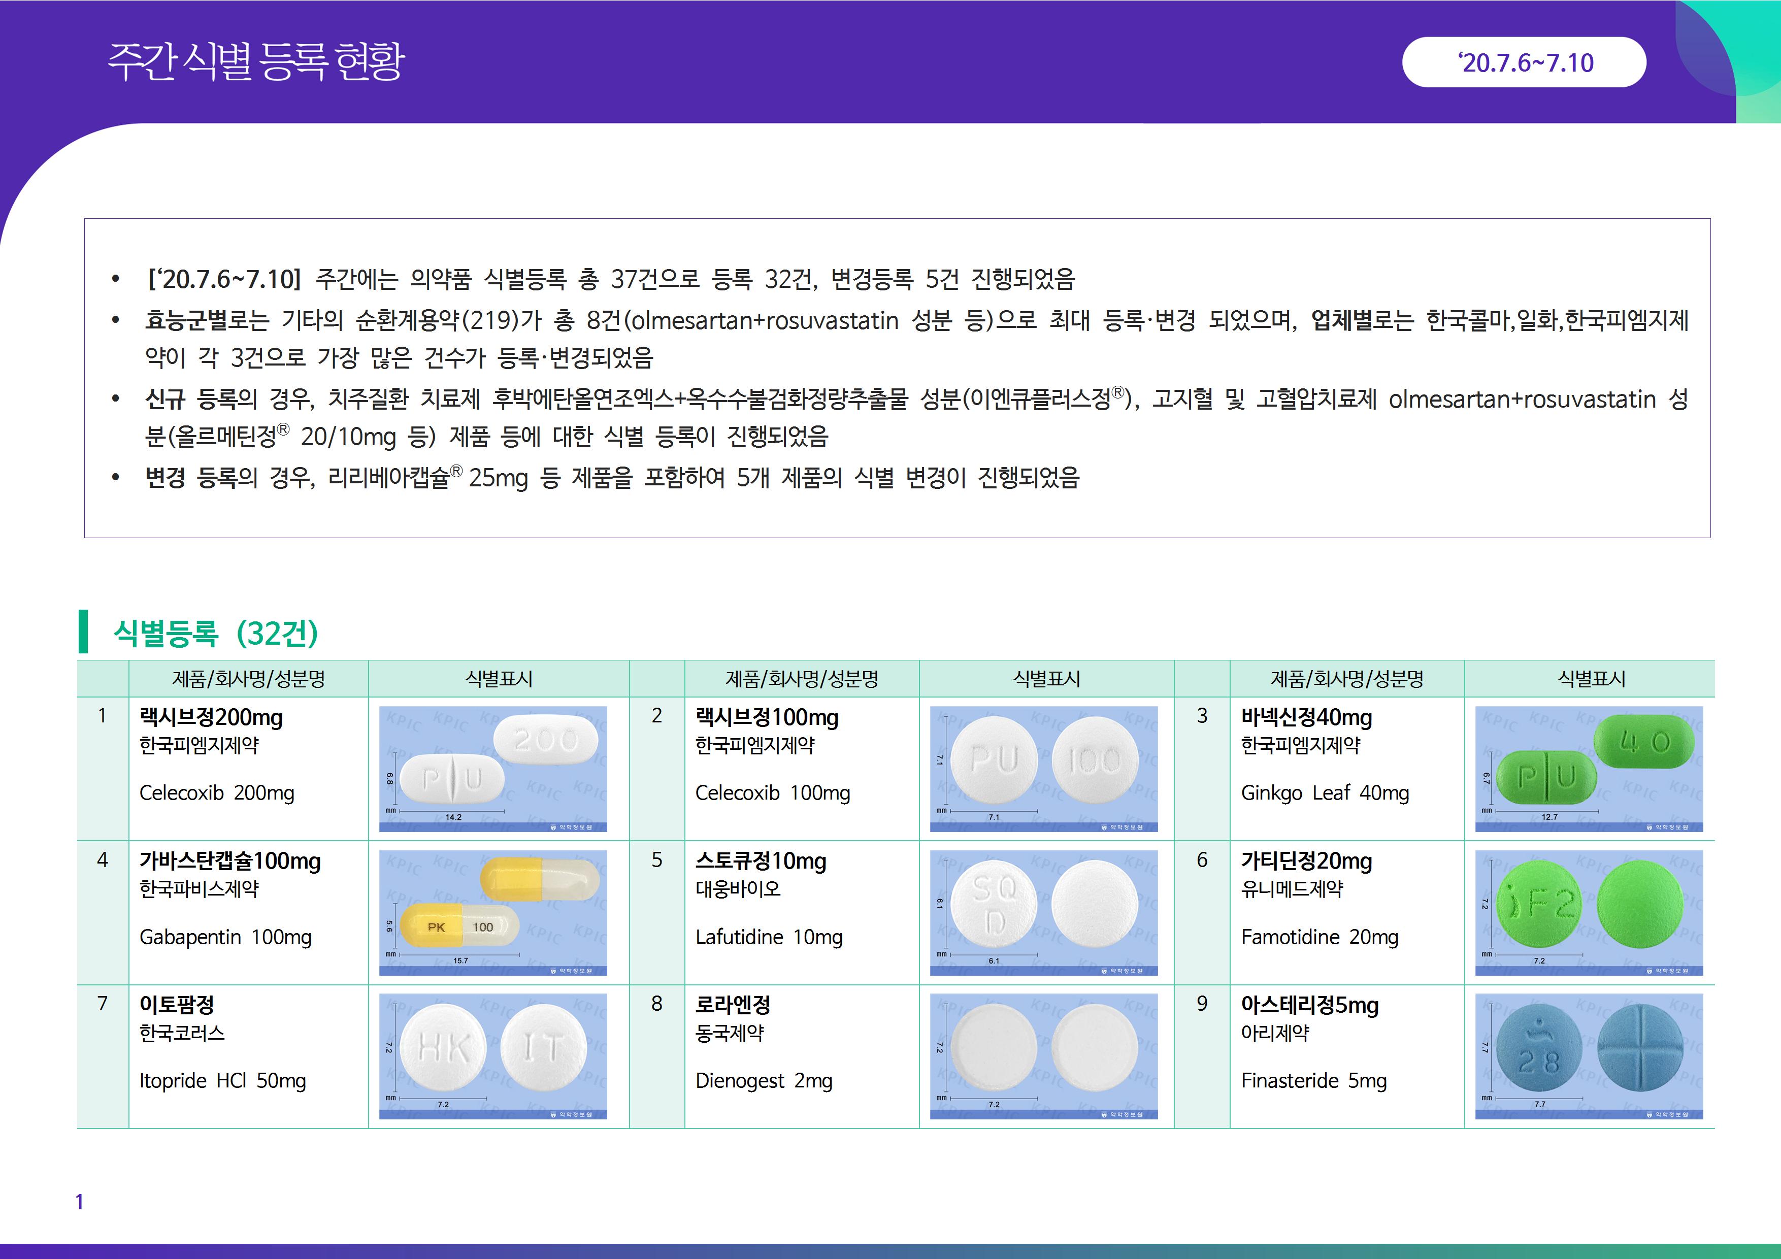Click company name 동국제약
This screenshot has width=1781, height=1259.
[x=729, y=1033]
